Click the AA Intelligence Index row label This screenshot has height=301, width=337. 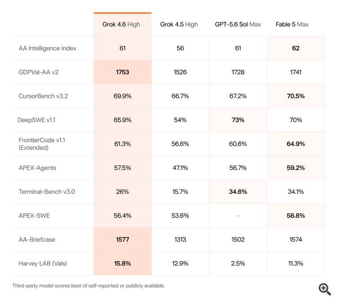click(48, 48)
